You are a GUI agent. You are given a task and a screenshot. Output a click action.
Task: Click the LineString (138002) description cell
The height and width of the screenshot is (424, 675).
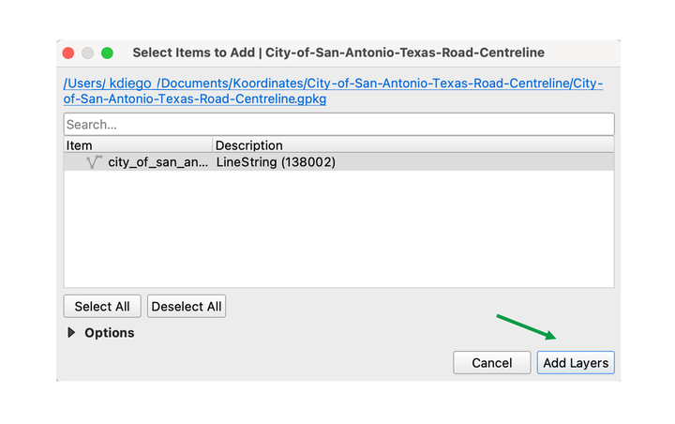[276, 162]
